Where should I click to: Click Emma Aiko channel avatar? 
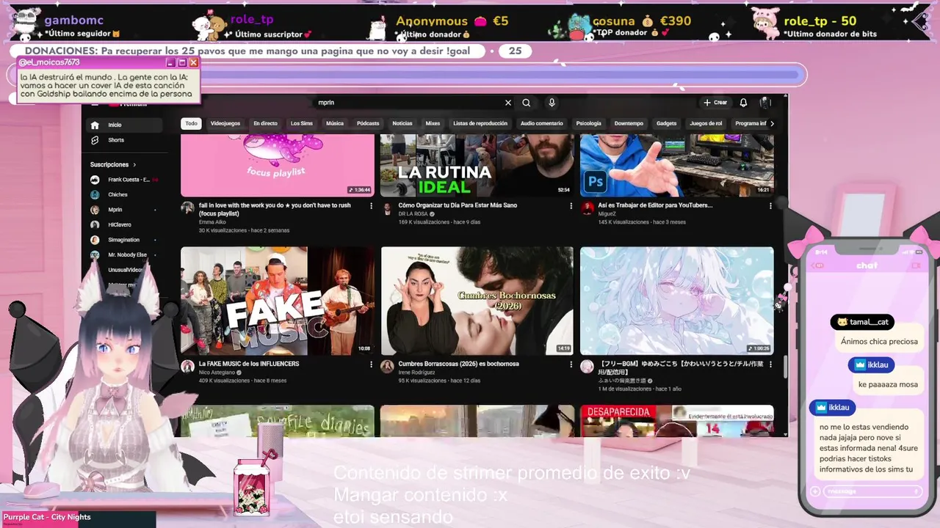[x=187, y=208]
